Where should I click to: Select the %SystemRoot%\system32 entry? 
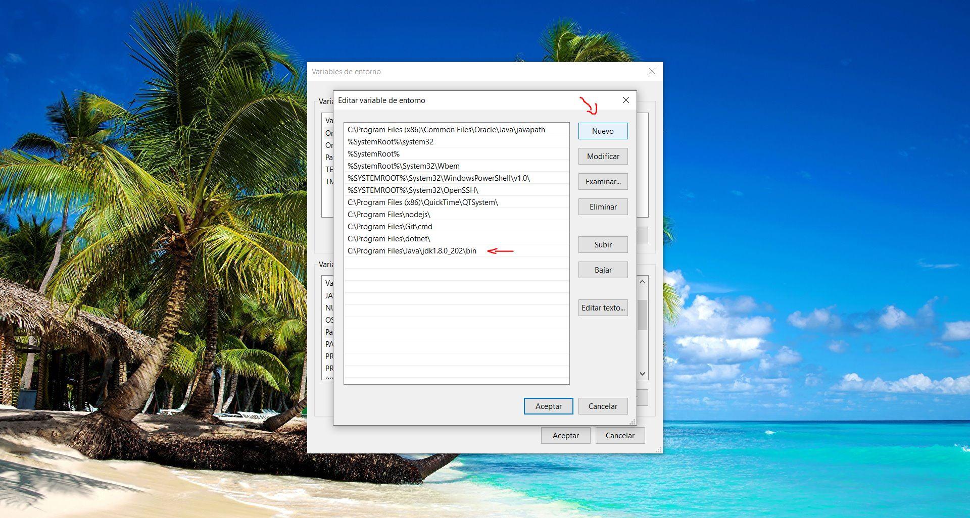[456, 141]
